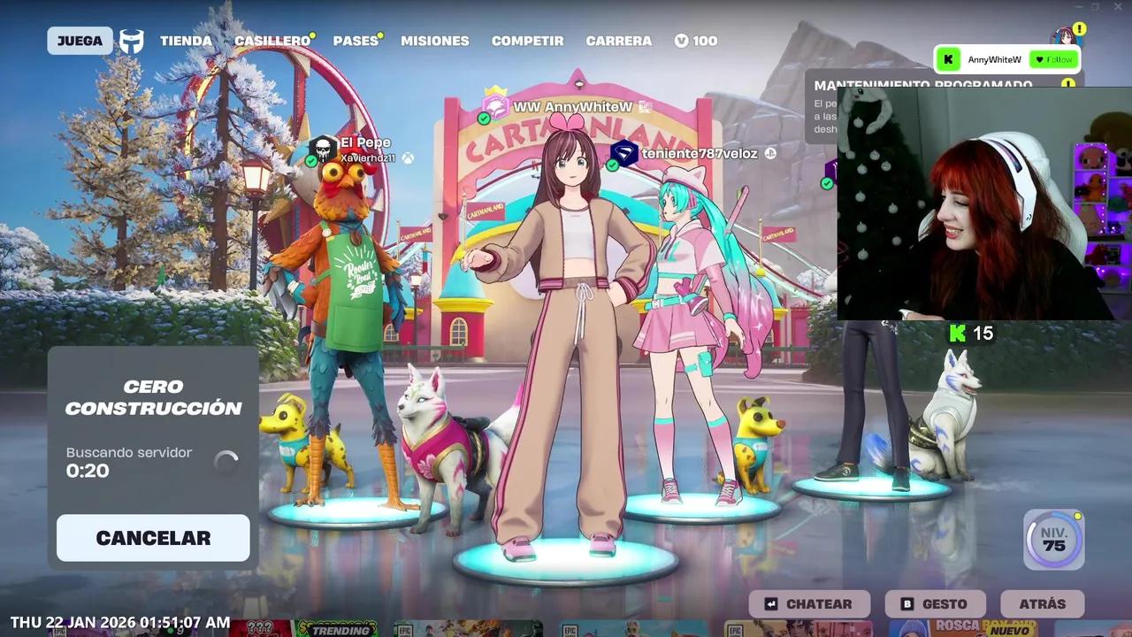Click the level 75 progress ring
The image size is (1132, 637).
[1054, 539]
